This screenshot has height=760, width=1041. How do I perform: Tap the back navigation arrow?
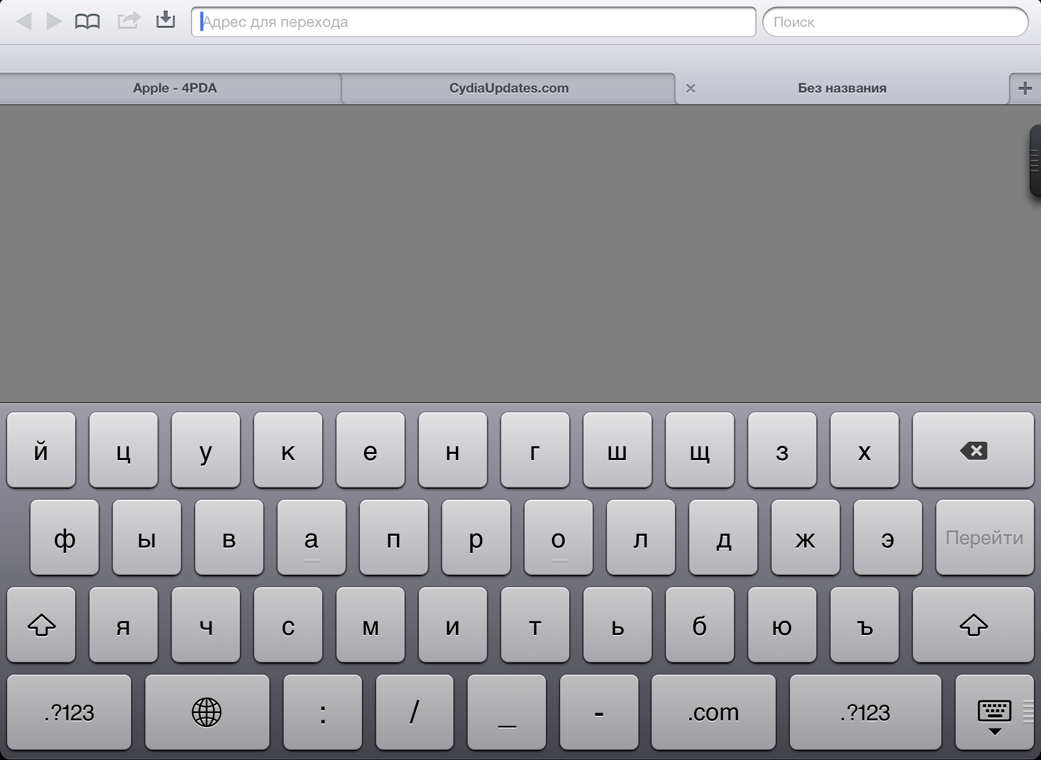click(24, 21)
